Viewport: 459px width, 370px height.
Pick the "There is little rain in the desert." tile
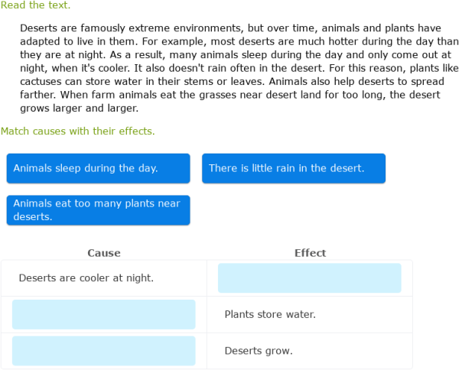pos(293,168)
